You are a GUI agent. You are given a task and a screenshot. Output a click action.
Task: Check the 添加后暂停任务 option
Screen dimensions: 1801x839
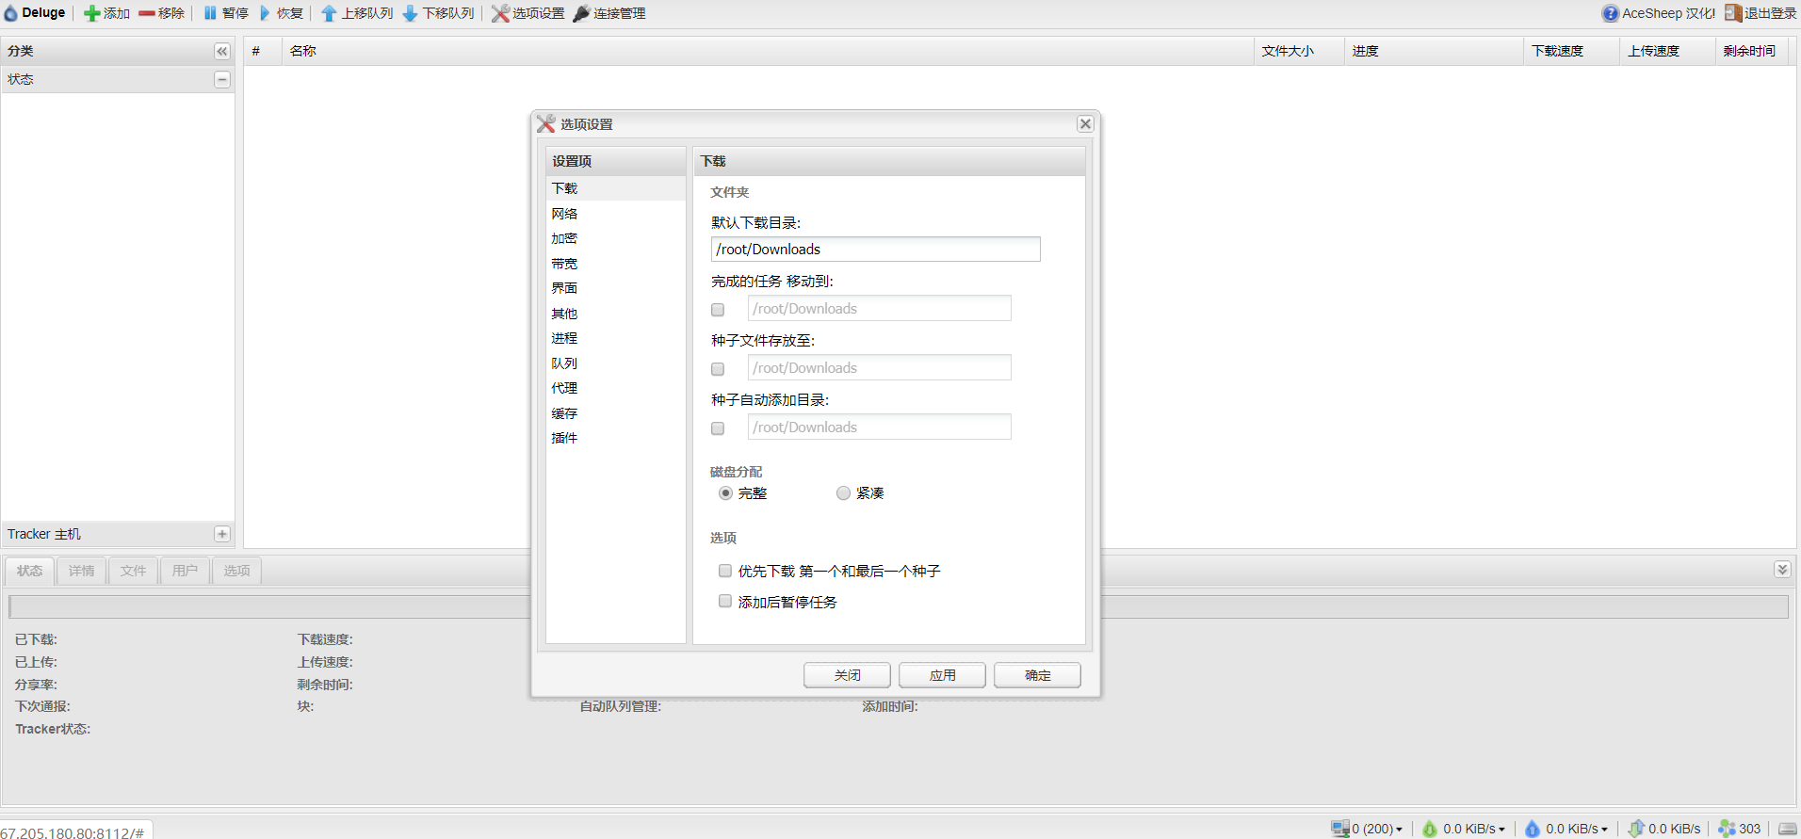pos(725,601)
